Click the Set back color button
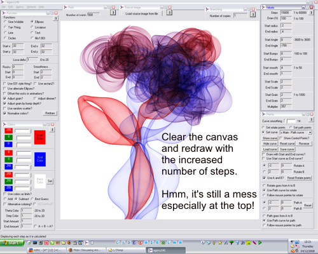318x254 pixels. coord(50,181)
